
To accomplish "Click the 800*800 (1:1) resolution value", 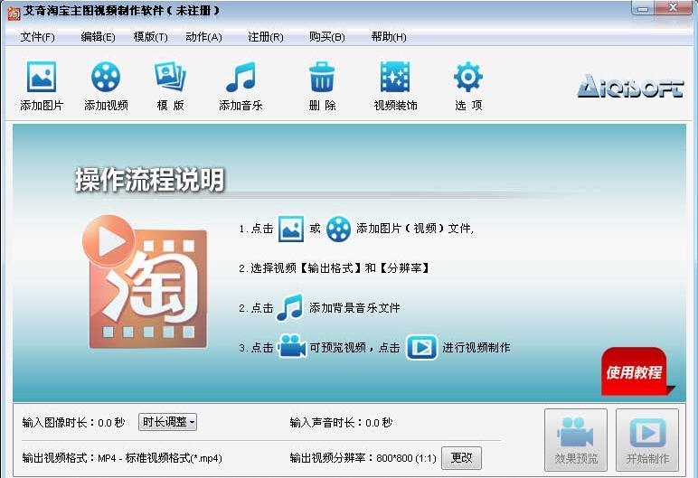I will click(x=406, y=458).
